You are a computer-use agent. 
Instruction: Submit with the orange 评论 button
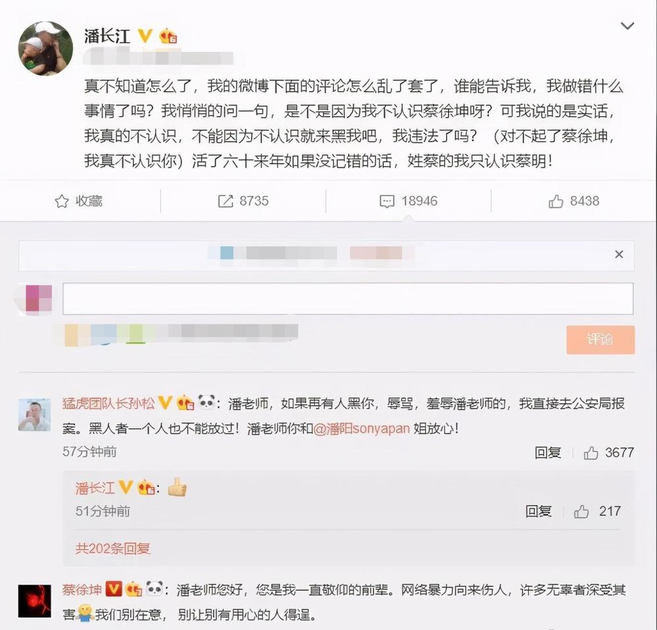tap(600, 340)
